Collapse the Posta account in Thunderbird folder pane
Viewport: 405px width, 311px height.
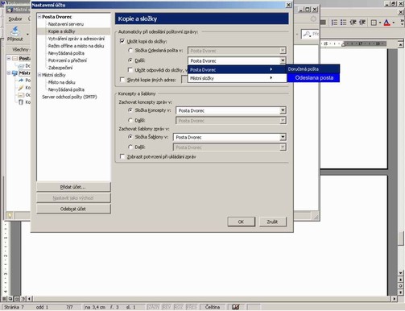9,58
